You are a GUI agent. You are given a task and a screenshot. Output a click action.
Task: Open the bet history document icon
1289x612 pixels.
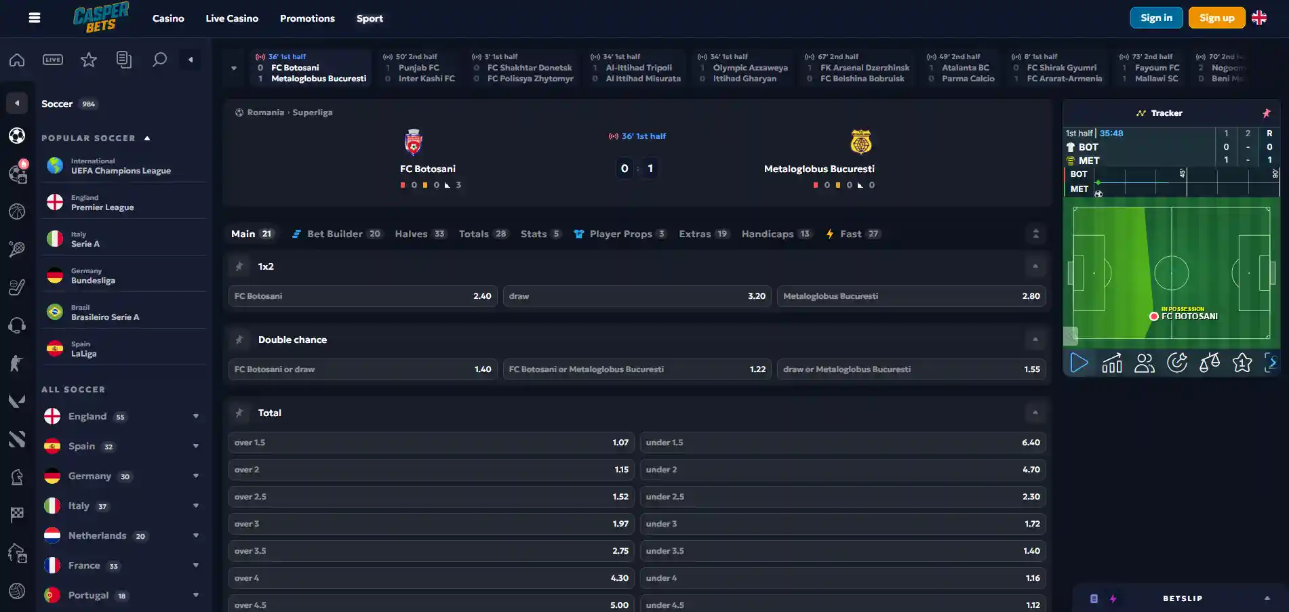point(124,60)
